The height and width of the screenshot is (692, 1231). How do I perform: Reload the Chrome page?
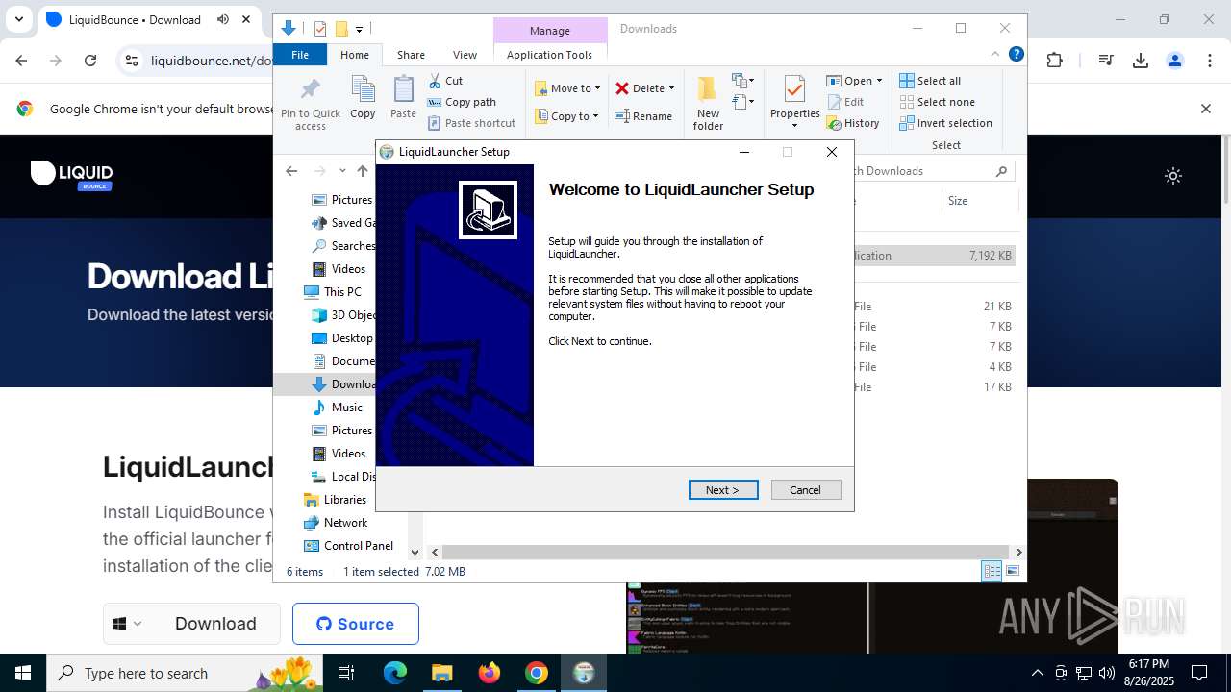tap(90, 61)
